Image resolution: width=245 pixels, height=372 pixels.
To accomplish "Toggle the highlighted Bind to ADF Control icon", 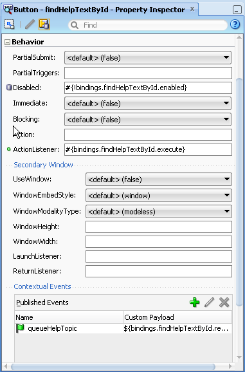I will pyautogui.click(x=44, y=24).
